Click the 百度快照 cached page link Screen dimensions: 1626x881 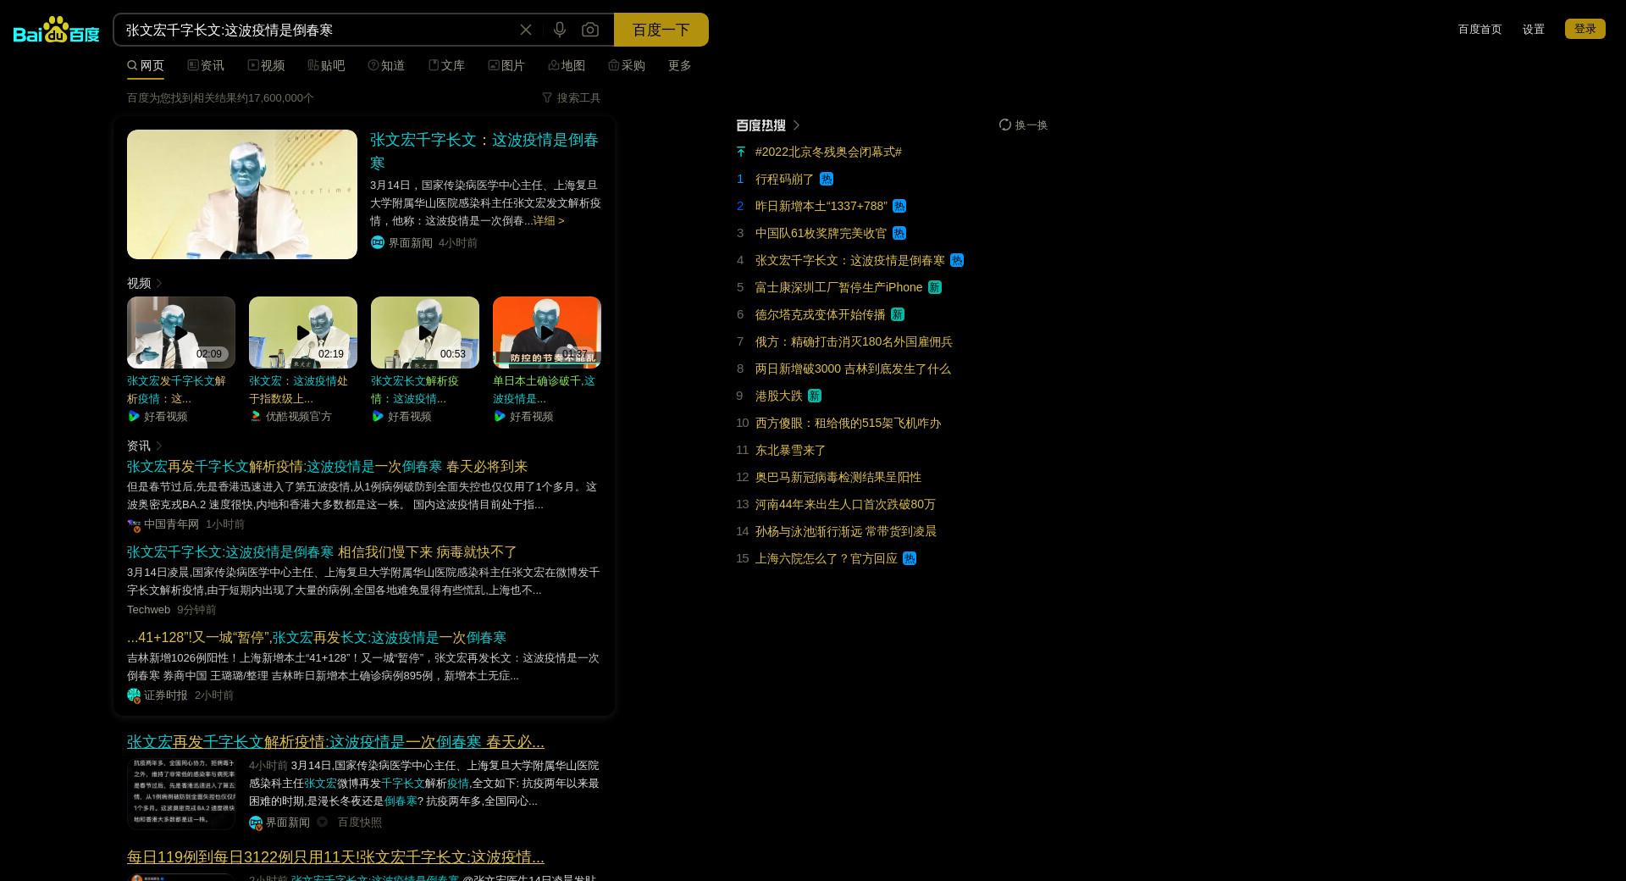pyautogui.click(x=360, y=823)
